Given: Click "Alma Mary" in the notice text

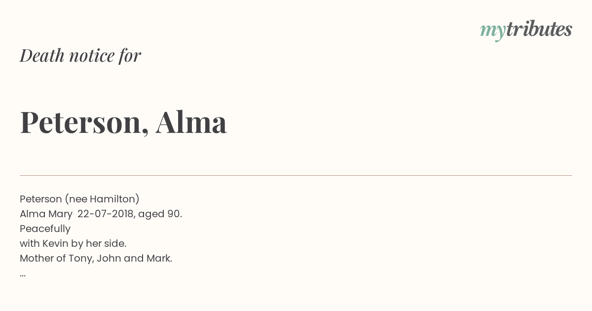Looking at the screenshot, I should (x=46, y=214).
